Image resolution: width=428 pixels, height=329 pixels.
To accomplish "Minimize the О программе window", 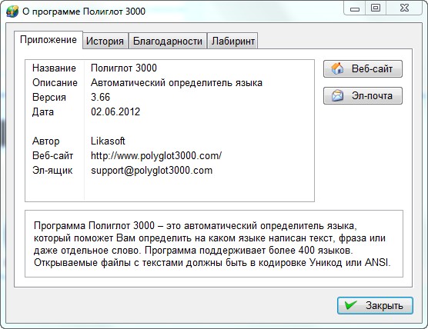I will click(x=355, y=9).
